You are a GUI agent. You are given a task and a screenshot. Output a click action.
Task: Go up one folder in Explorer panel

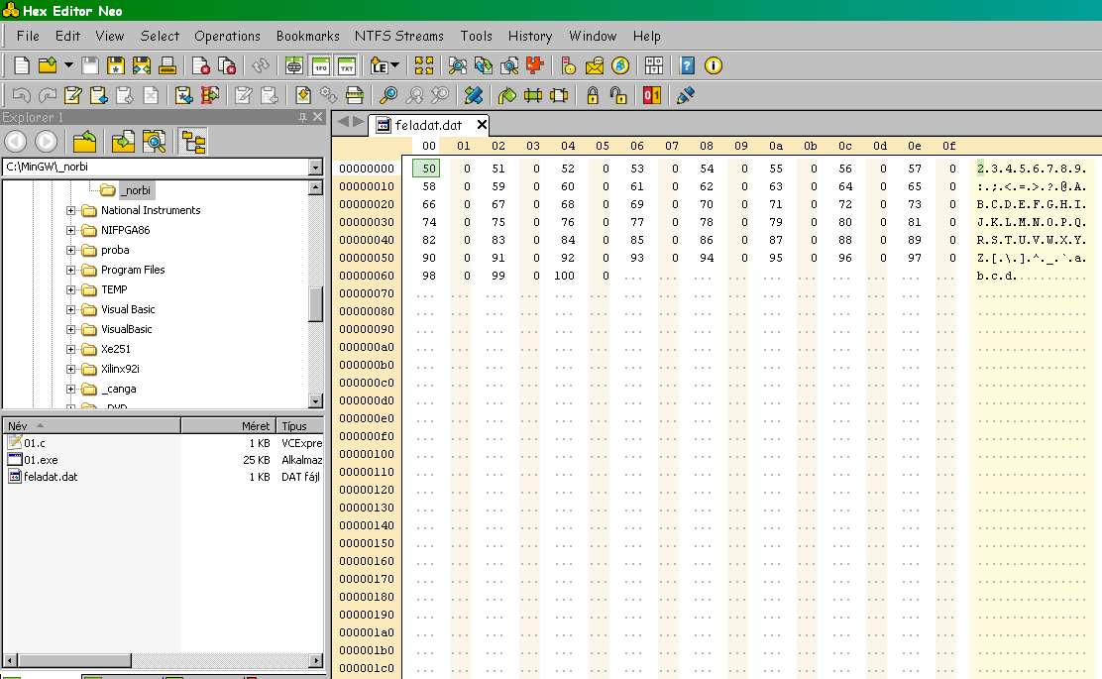pyautogui.click(x=85, y=142)
